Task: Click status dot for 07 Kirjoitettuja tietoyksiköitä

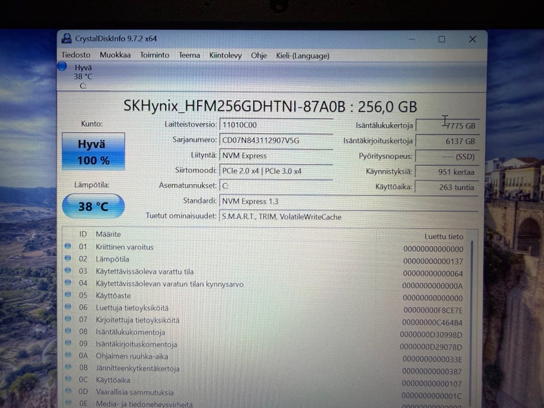Action: coord(67,319)
